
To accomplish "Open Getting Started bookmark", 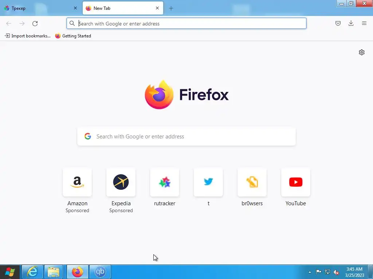I will 73,36.
